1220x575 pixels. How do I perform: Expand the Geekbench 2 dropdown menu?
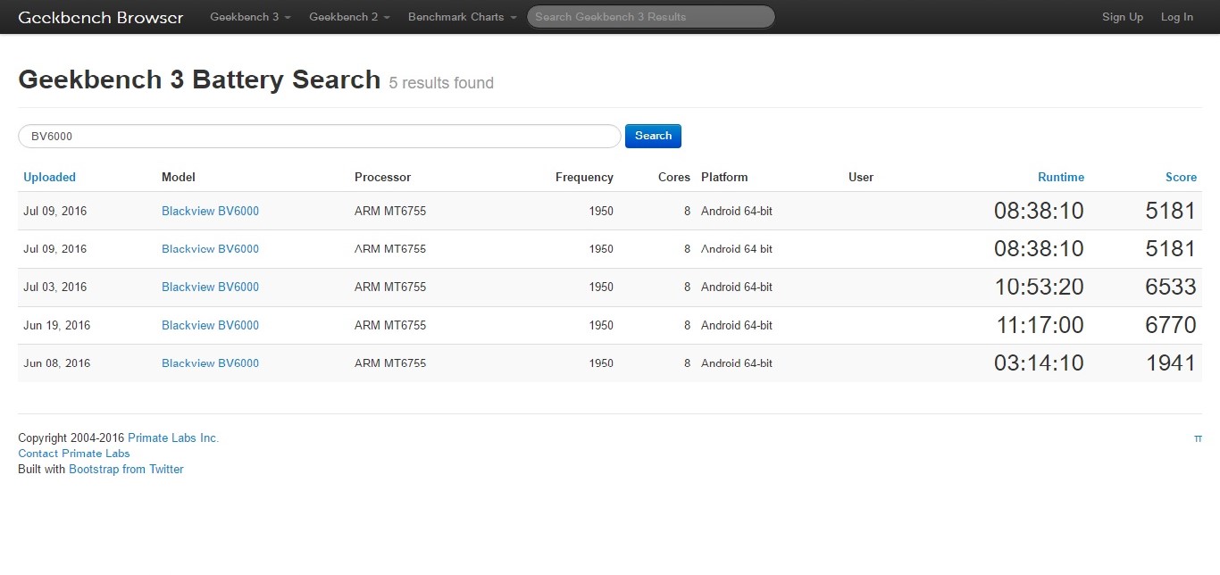(x=349, y=17)
